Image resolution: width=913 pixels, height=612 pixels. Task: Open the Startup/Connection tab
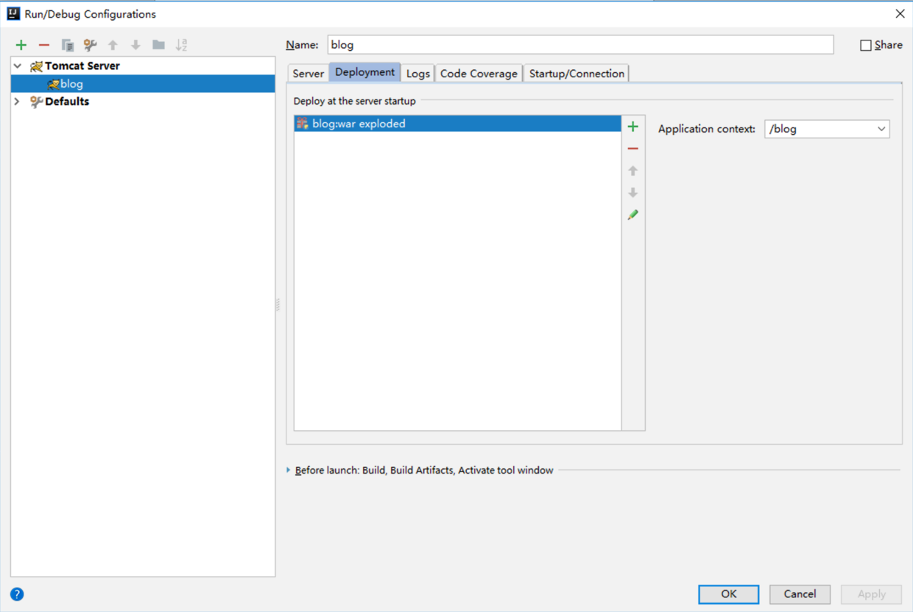point(577,74)
